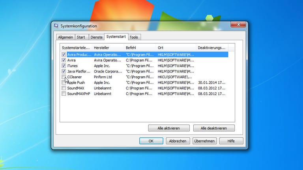Click the Systemkonfiguration title bar icon
The image size is (303, 170).
tap(56, 26)
